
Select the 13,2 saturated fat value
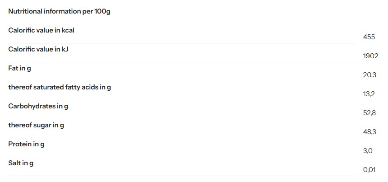(x=369, y=94)
